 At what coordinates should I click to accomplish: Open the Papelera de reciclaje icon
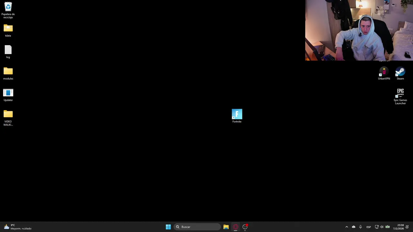[8, 10]
